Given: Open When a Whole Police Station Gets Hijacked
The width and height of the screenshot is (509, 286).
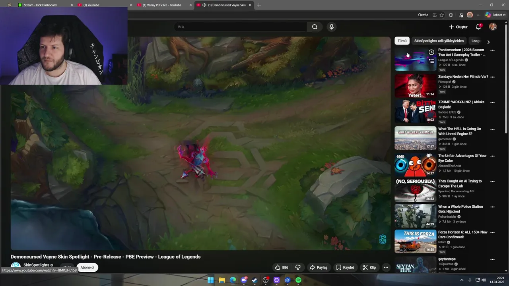Looking at the screenshot, I should [x=460, y=209].
